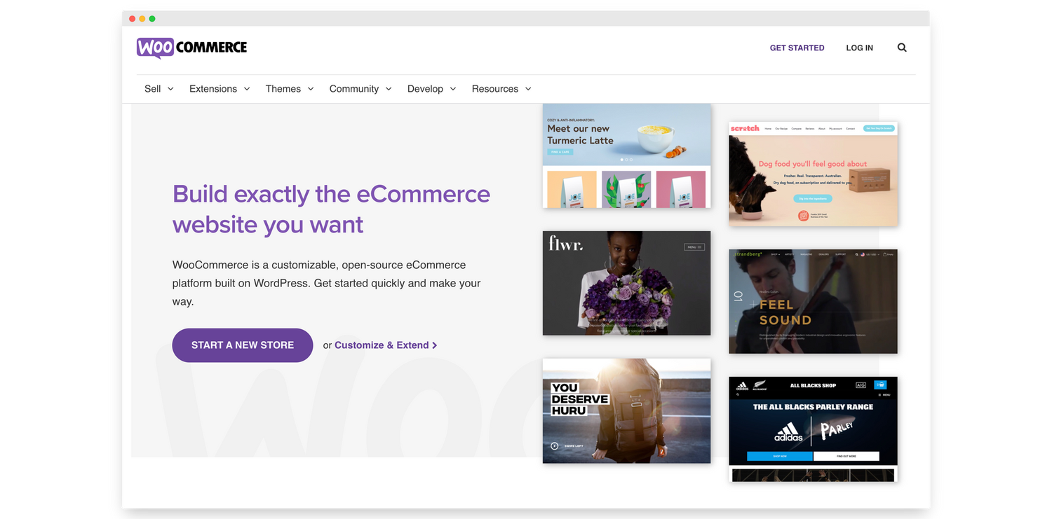Click the yellow minimize window dot
Viewport: 1052px width, 519px height.
[x=142, y=19]
